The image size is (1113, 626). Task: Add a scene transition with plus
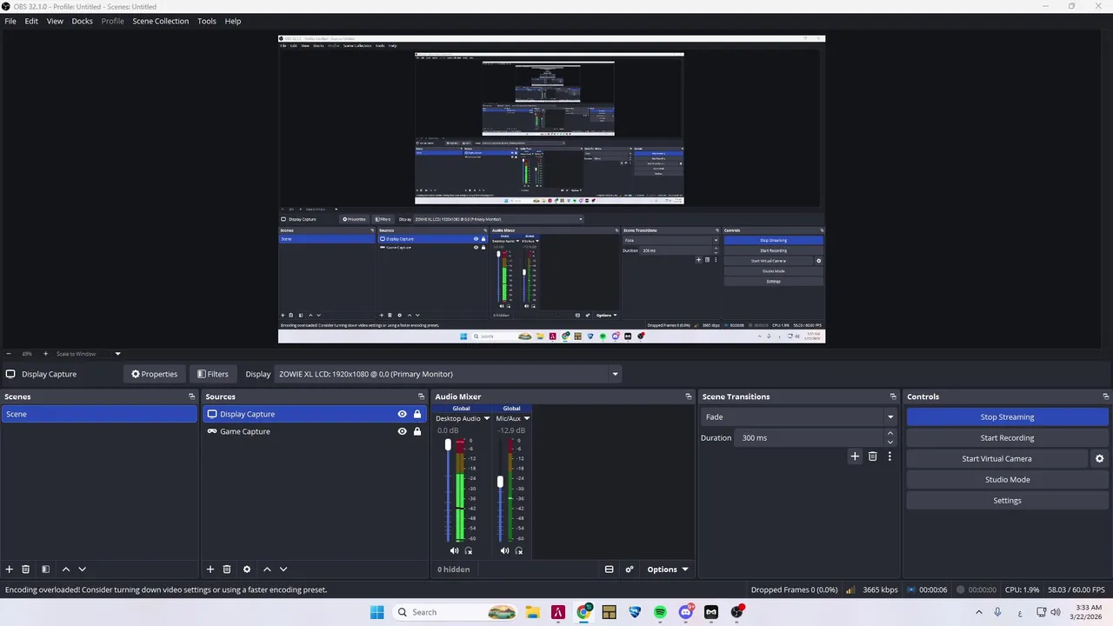coord(855,456)
